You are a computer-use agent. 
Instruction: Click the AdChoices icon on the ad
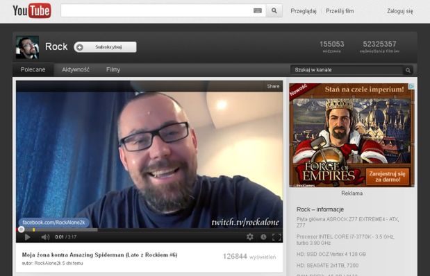[412, 86]
